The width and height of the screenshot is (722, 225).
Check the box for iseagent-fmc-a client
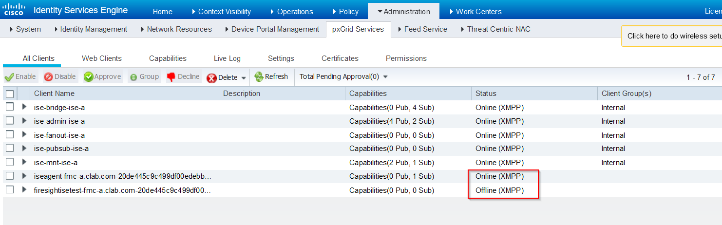point(10,175)
